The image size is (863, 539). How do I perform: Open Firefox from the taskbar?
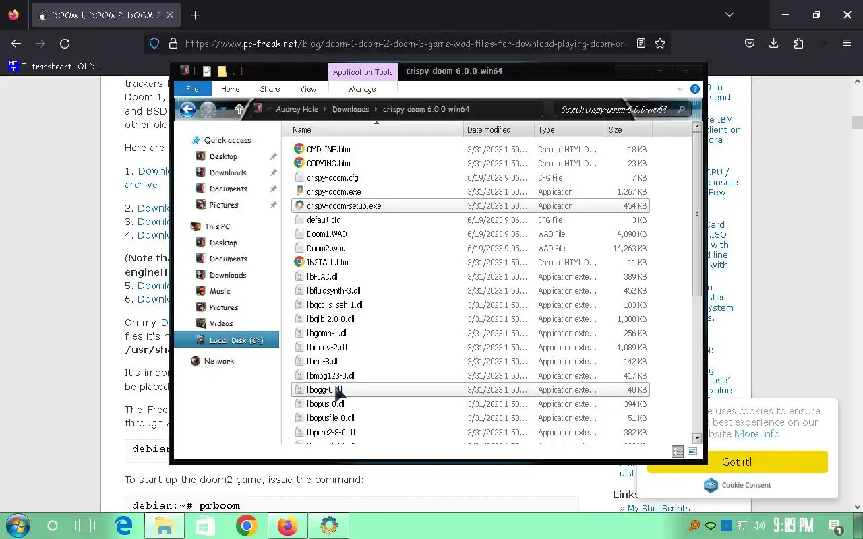(288, 526)
